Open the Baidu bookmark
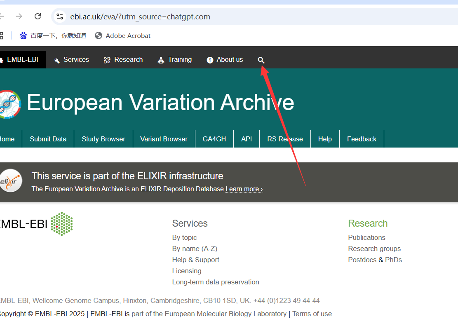 53,35
